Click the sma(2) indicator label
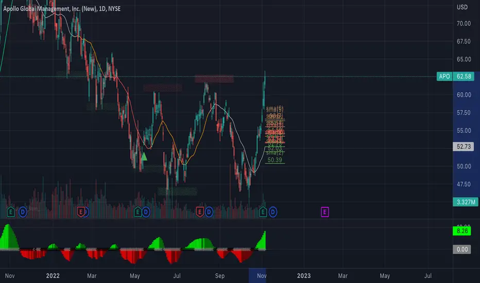 [275, 153]
